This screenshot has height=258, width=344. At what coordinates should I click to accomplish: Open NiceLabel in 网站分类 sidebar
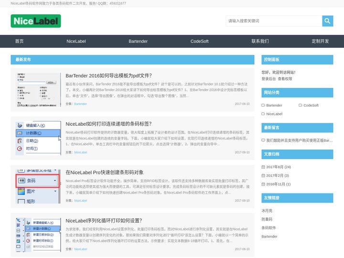pos(274,114)
